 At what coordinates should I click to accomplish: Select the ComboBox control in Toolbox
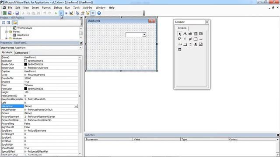point(196,34)
